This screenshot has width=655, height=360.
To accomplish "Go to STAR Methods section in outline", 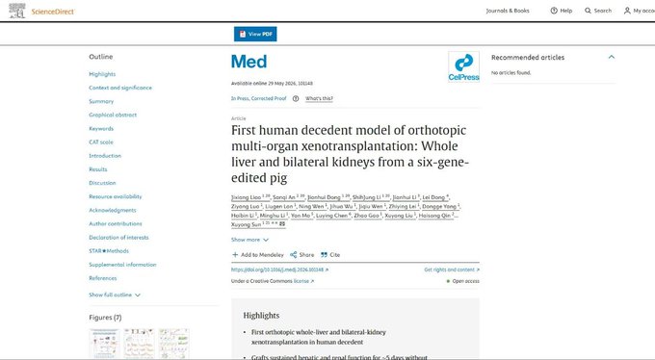I will (x=109, y=251).
